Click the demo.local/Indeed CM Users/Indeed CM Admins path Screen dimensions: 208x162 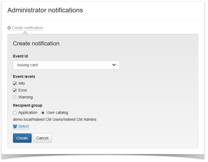(54, 119)
